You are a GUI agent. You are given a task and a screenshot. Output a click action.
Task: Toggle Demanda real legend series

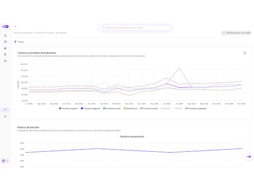click(x=130, y=108)
